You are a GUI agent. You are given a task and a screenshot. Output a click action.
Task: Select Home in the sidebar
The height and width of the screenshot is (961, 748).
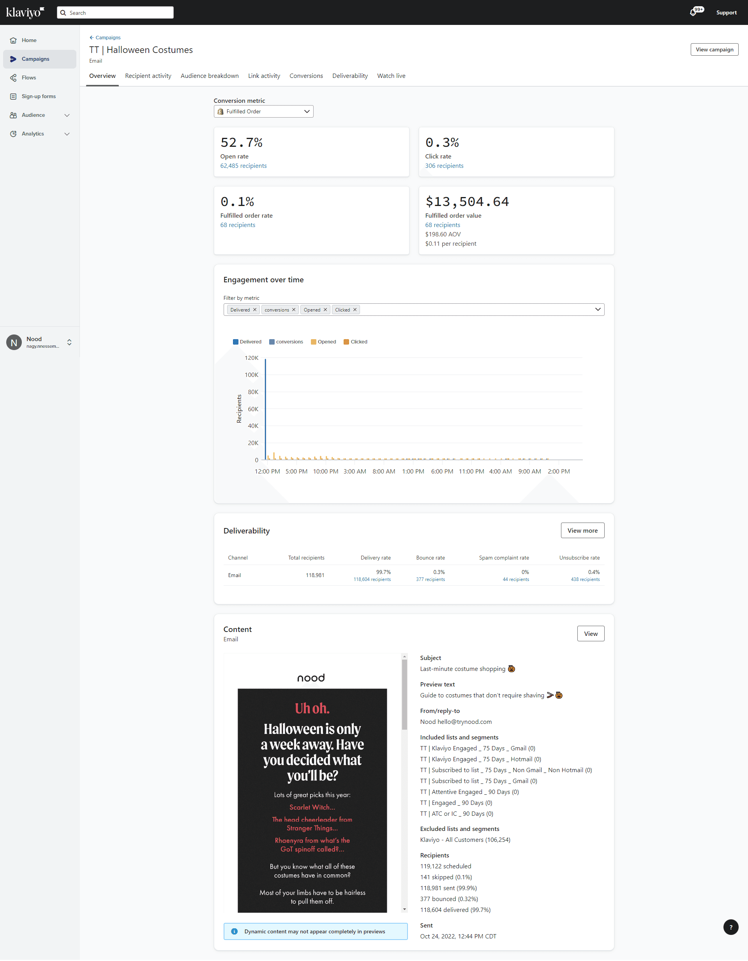(40, 40)
